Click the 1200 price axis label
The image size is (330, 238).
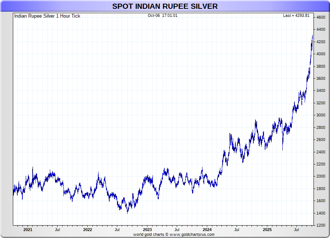[321, 226]
